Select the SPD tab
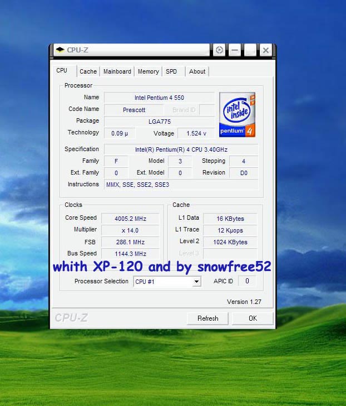The image size is (346, 406). click(171, 71)
